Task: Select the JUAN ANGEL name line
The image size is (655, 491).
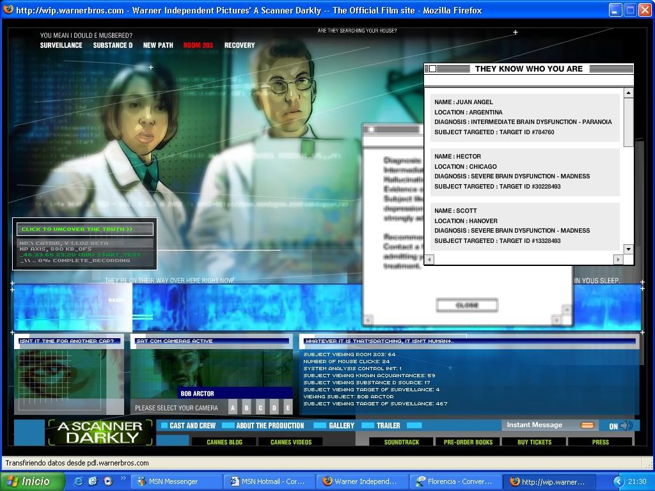Action: point(463,102)
